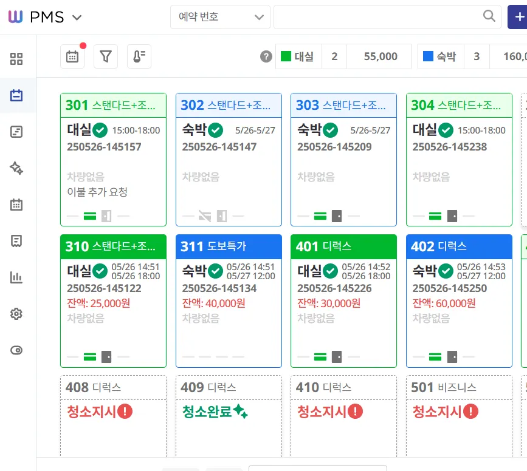This screenshot has height=471, width=527.
Task: Click the PMS logo icon
Action: [15, 16]
